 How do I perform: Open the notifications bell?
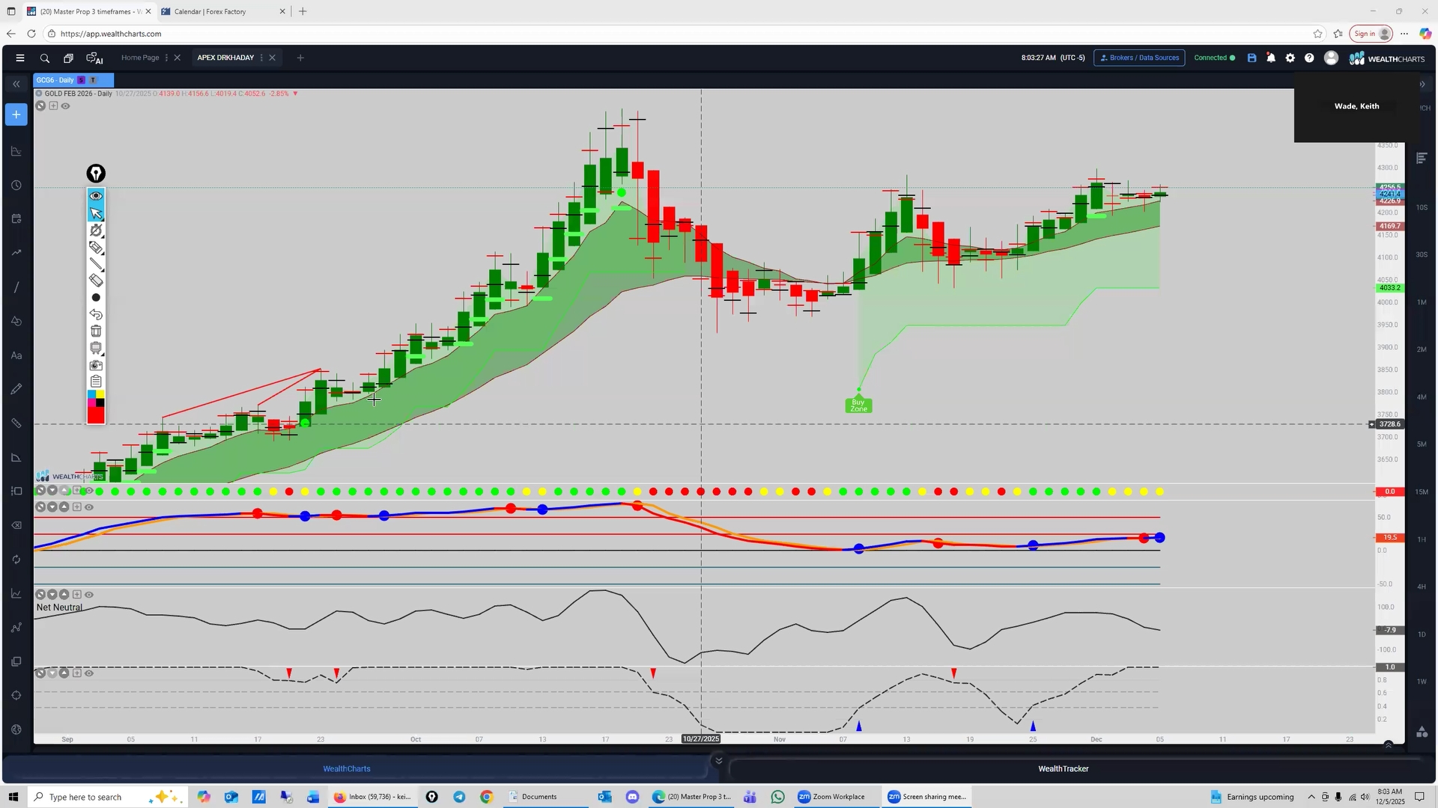coord(1271,58)
